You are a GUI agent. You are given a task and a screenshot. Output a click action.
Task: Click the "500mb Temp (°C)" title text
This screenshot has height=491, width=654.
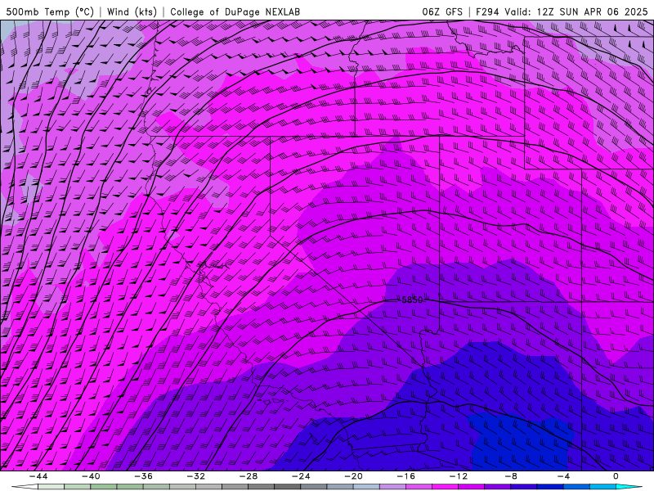click(50, 11)
